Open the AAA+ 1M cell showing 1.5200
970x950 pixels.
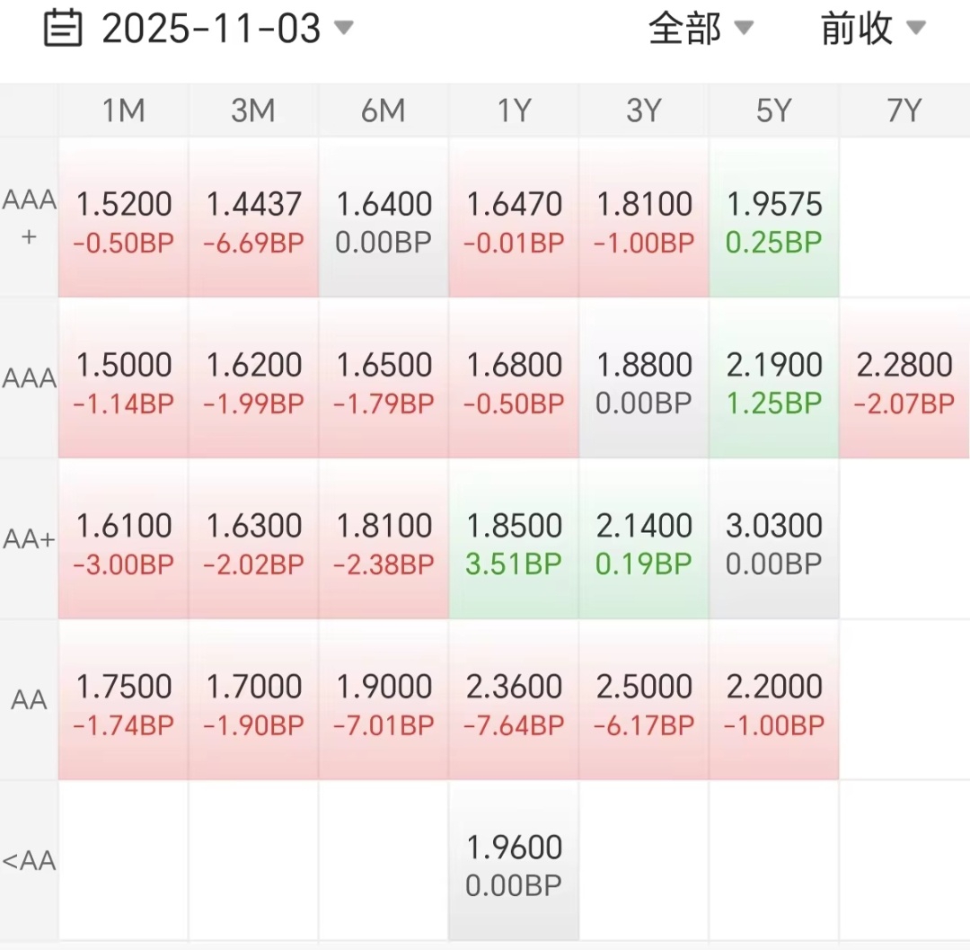tap(124, 218)
